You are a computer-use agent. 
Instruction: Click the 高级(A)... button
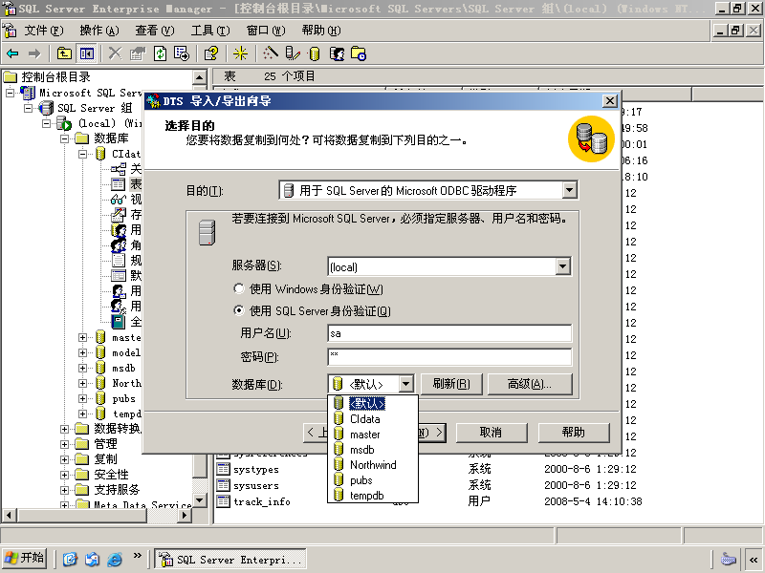click(530, 384)
